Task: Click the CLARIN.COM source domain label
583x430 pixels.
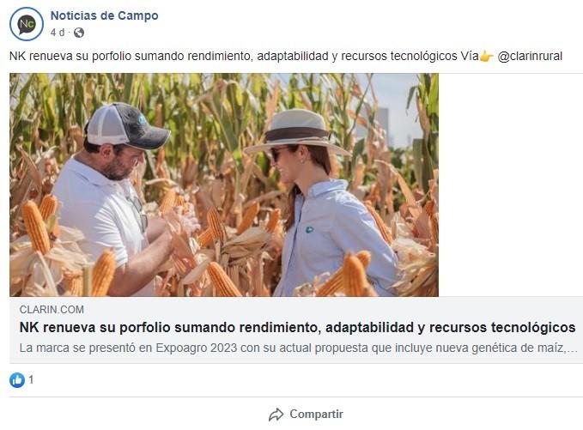Action: [52, 310]
